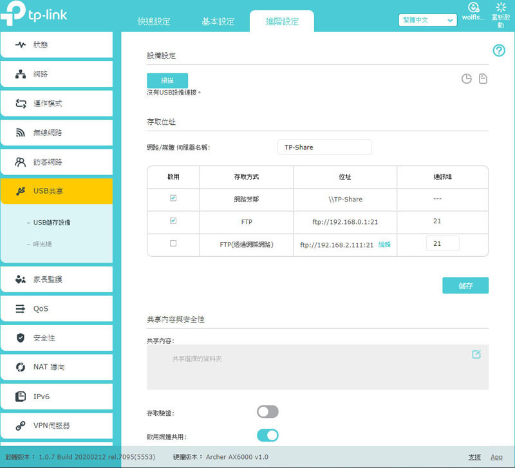
Task: Open the help question mark icon
Action: (498, 51)
